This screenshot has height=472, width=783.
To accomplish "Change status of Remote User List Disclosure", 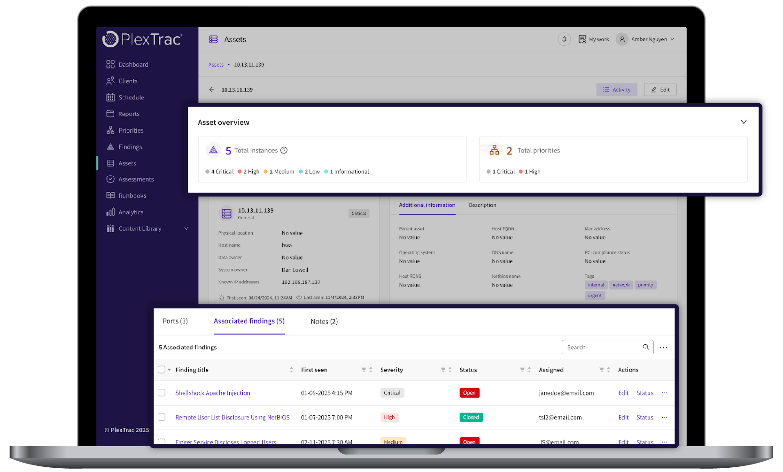I will [x=645, y=418].
